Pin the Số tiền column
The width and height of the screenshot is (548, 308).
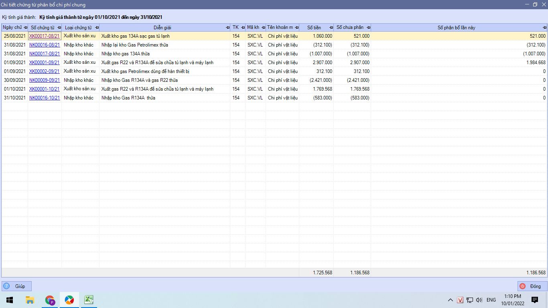click(x=331, y=27)
